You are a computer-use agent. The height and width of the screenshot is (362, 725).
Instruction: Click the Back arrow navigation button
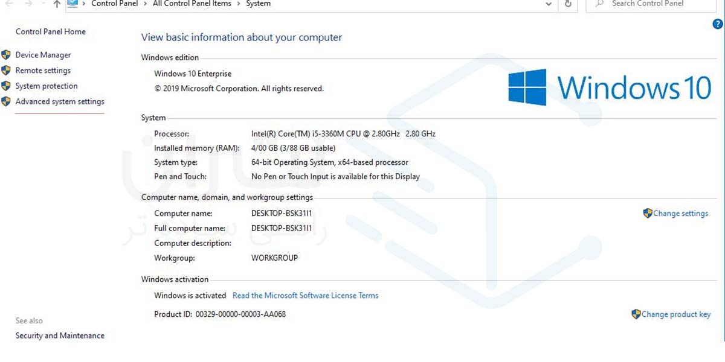(8, 4)
